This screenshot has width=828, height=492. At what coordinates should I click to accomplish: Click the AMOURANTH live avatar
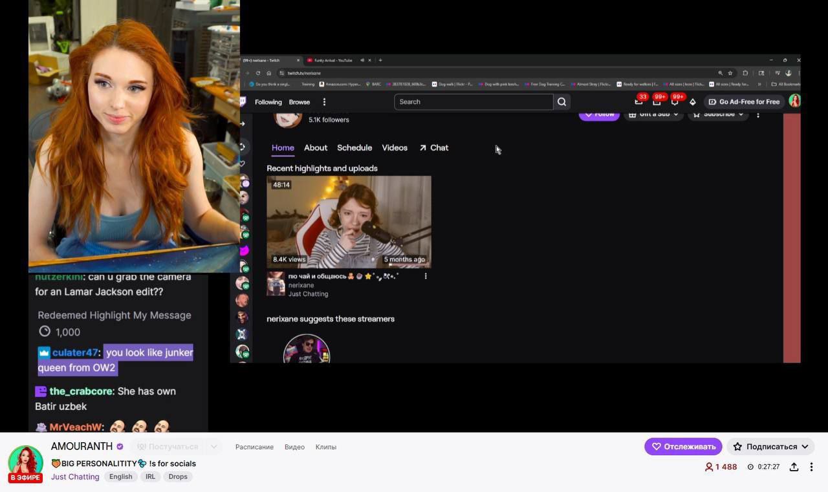click(25, 462)
